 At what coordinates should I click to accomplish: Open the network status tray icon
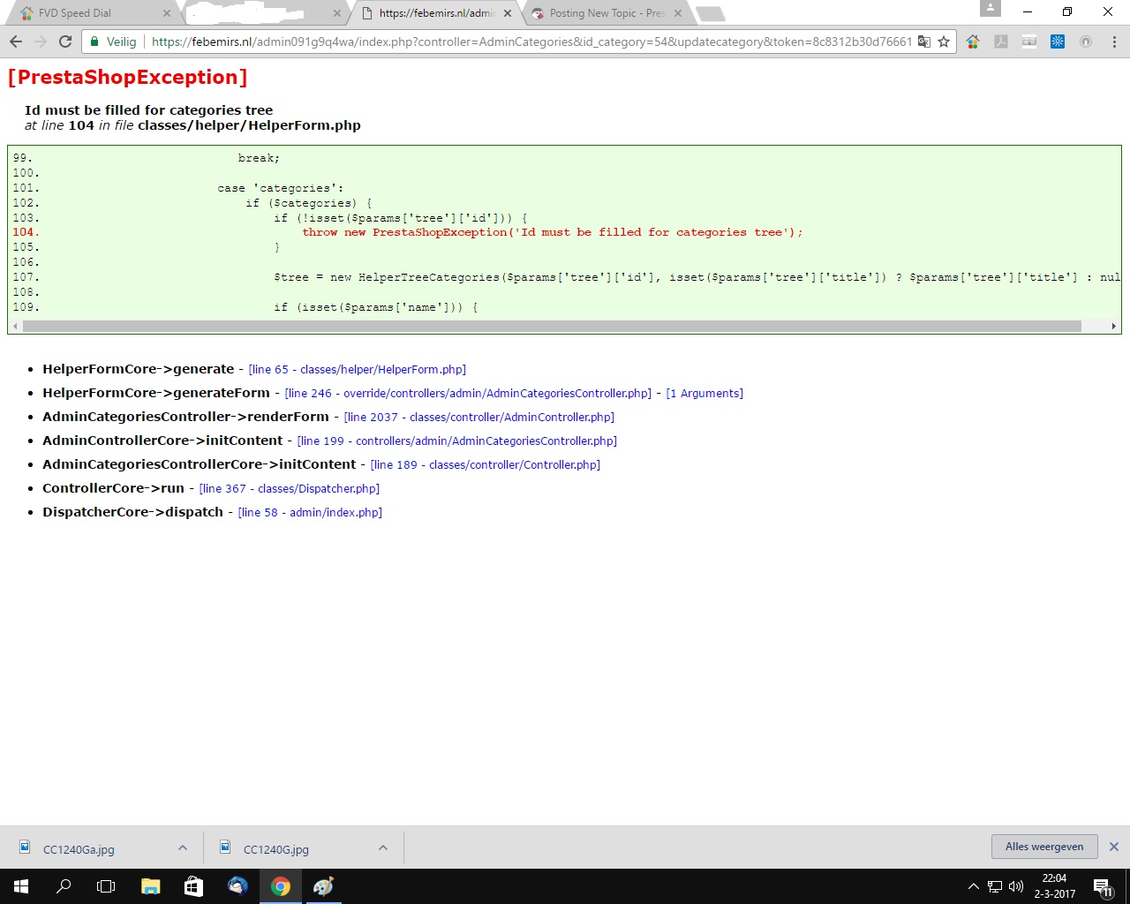tap(995, 886)
